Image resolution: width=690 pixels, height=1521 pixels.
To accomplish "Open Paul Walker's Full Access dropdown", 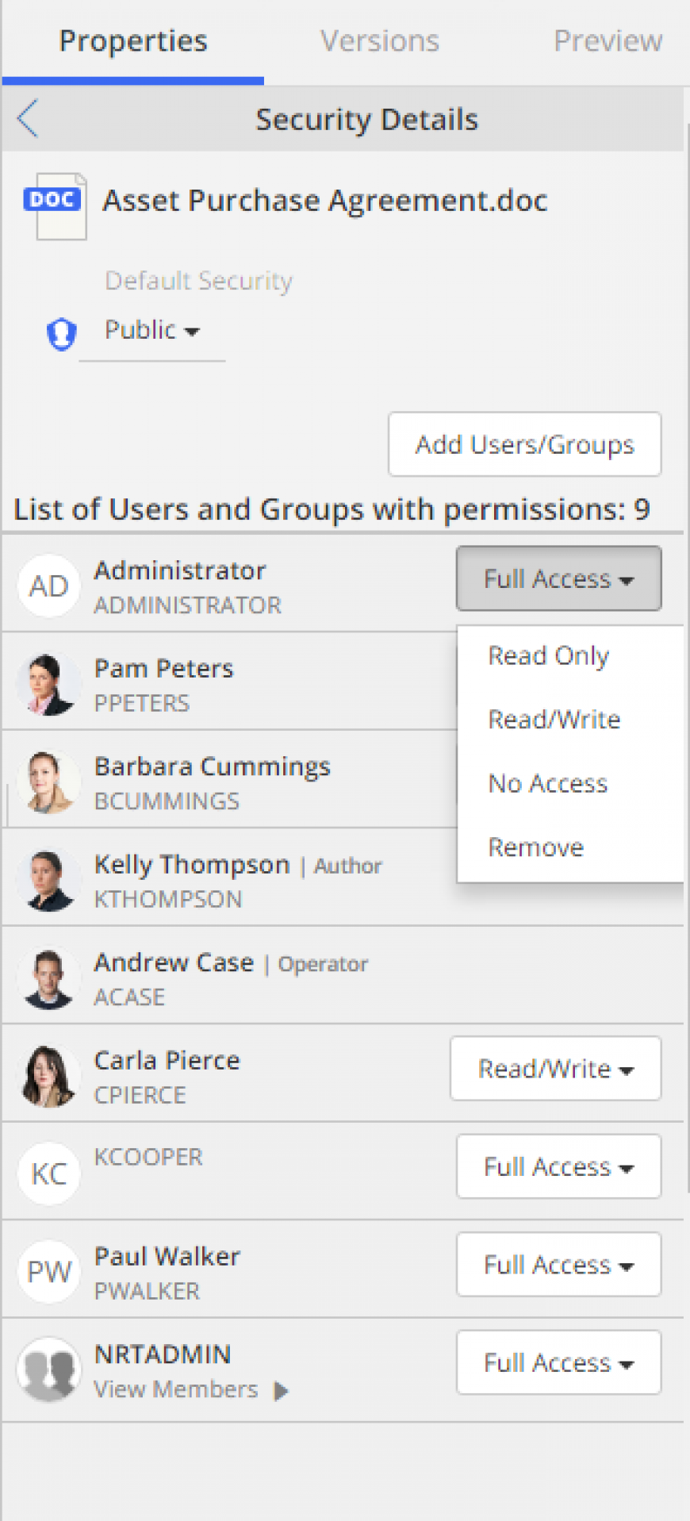I will coord(559,1265).
